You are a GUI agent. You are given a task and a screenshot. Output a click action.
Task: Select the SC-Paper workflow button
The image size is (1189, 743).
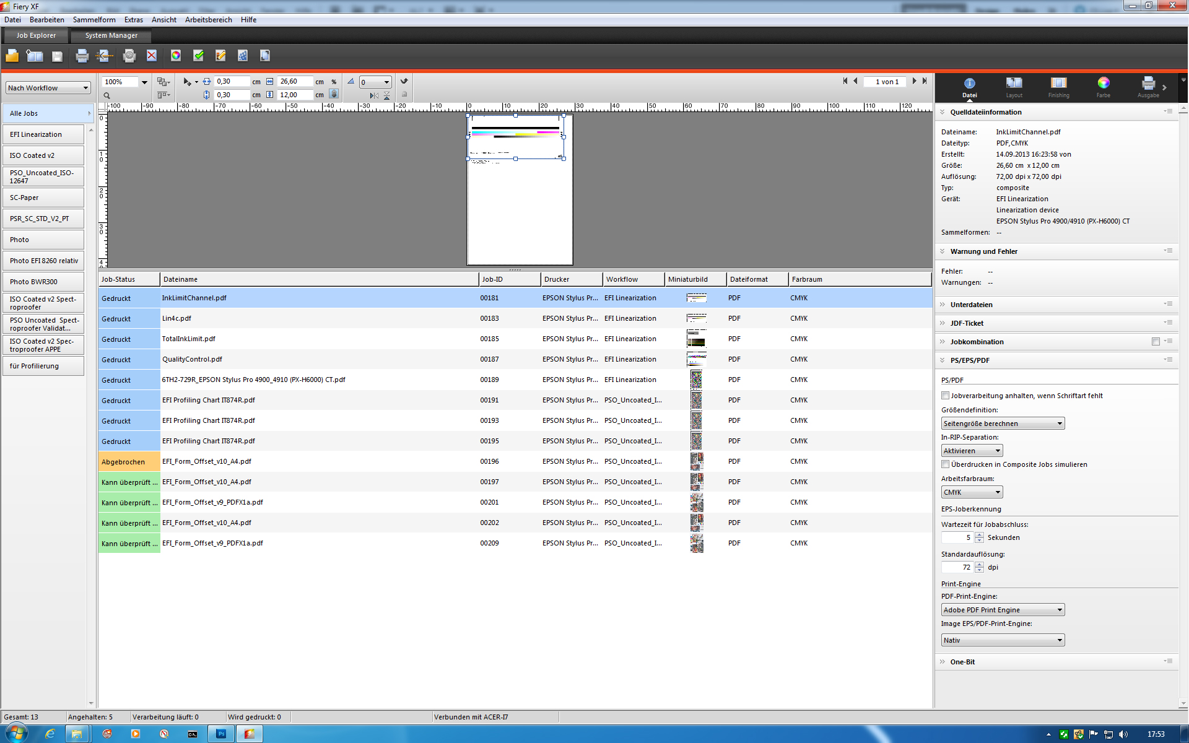(x=43, y=198)
